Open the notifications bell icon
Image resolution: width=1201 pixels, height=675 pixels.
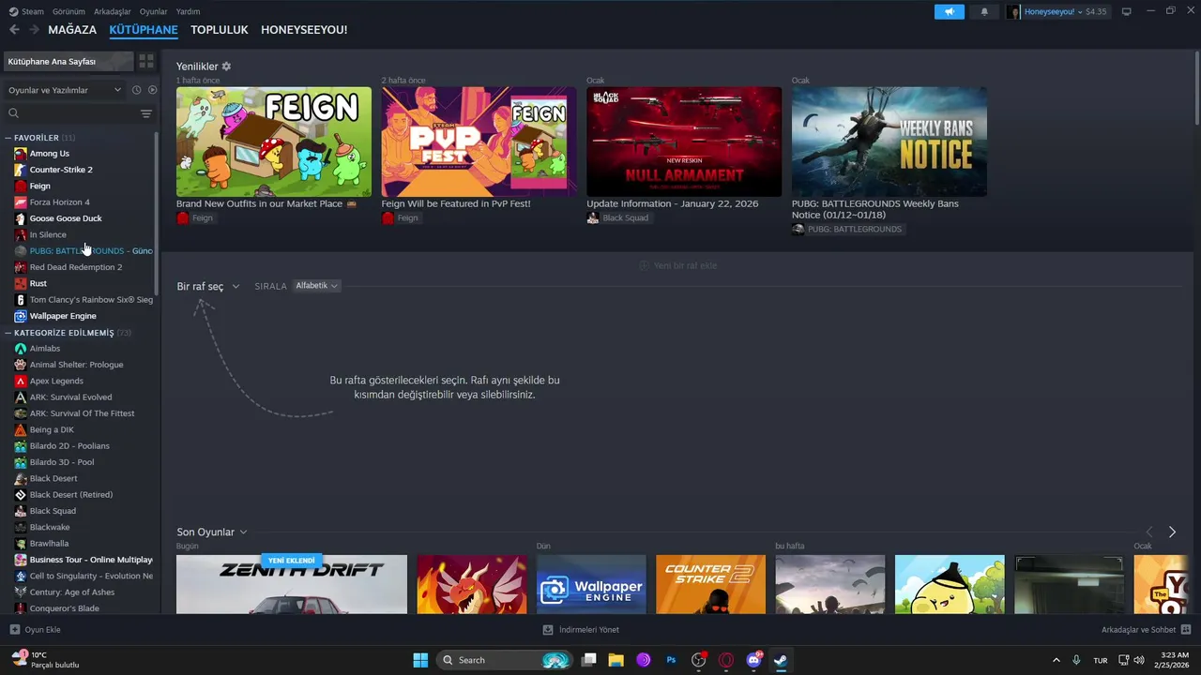click(984, 11)
